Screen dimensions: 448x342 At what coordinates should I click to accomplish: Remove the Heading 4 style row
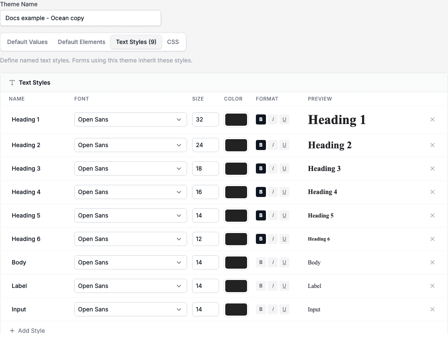tap(432, 192)
